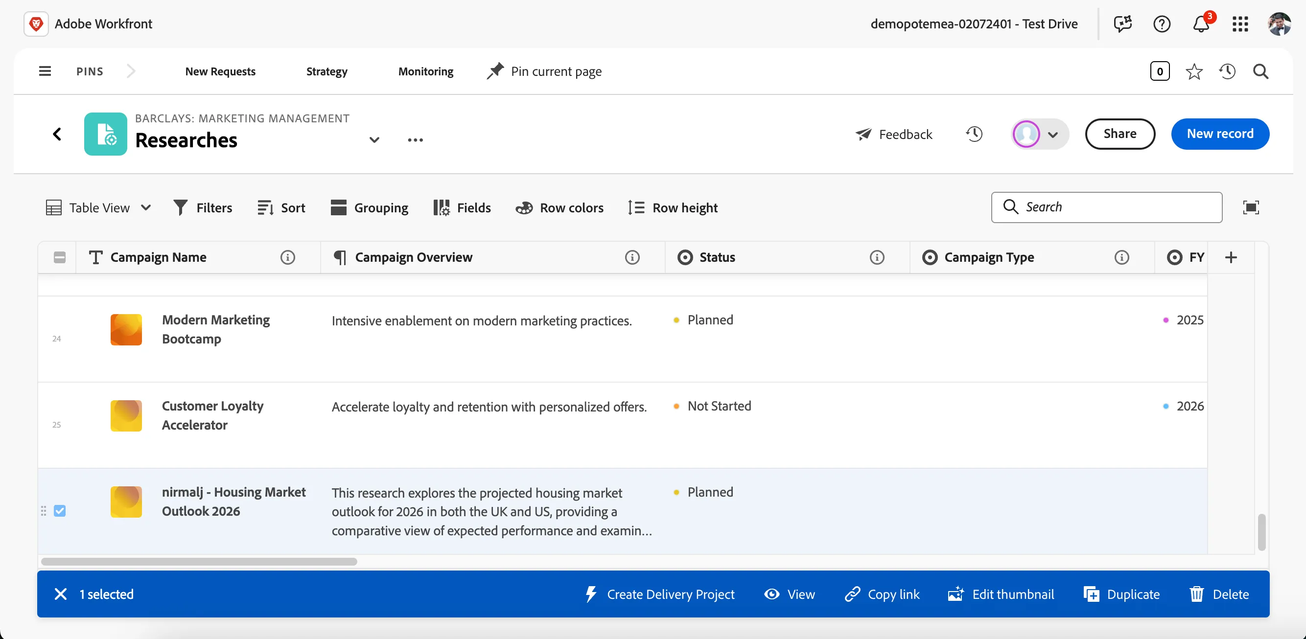Open the Fields settings
The height and width of the screenshot is (639, 1306).
(463, 208)
